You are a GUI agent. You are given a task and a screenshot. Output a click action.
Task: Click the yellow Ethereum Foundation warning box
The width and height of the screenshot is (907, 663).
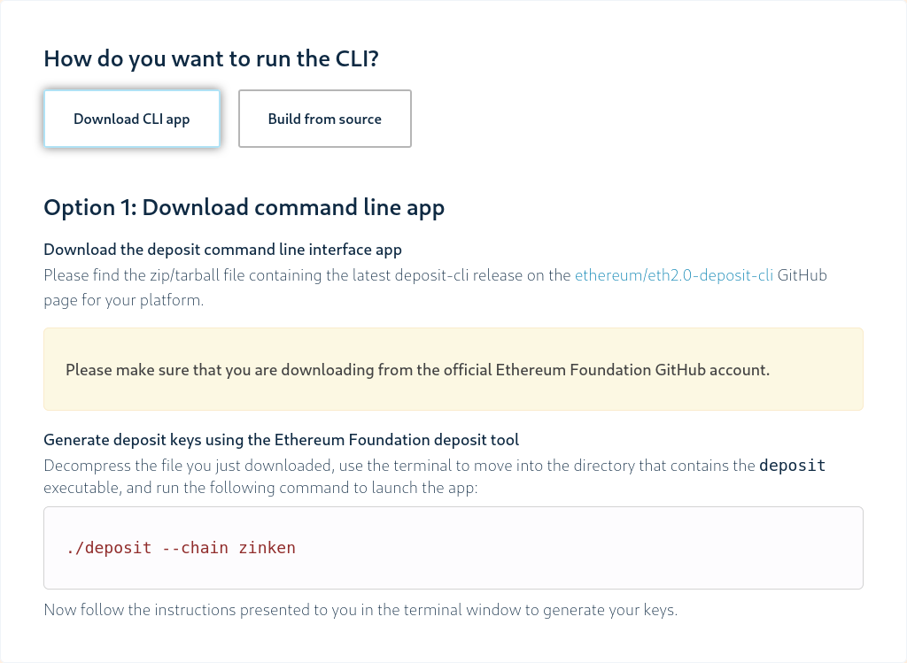coord(453,369)
